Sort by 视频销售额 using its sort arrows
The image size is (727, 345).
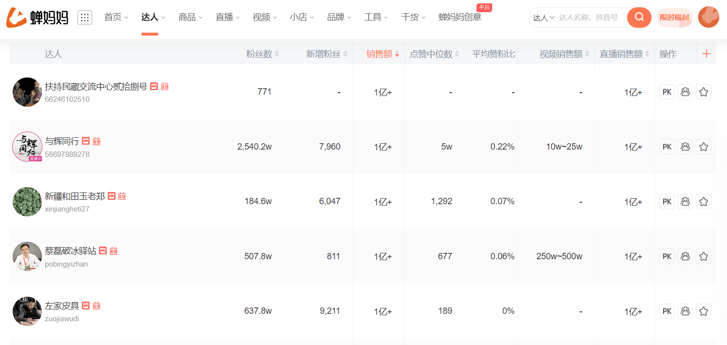587,54
